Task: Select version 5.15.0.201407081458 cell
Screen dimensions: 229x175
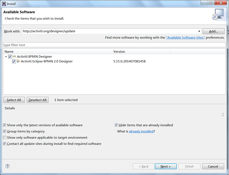Action: 130,61
